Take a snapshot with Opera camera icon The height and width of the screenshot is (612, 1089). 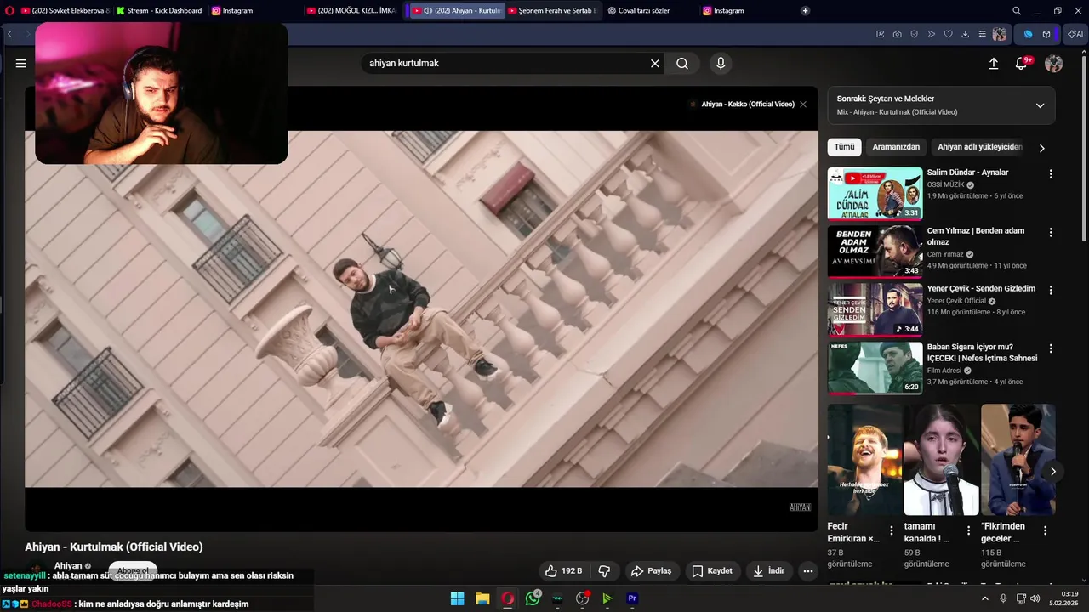tap(898, 34)
